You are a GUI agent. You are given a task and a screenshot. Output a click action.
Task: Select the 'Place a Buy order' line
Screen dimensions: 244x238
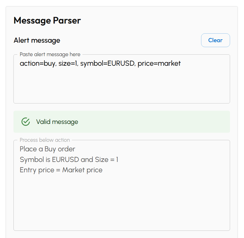click(47, 149)
